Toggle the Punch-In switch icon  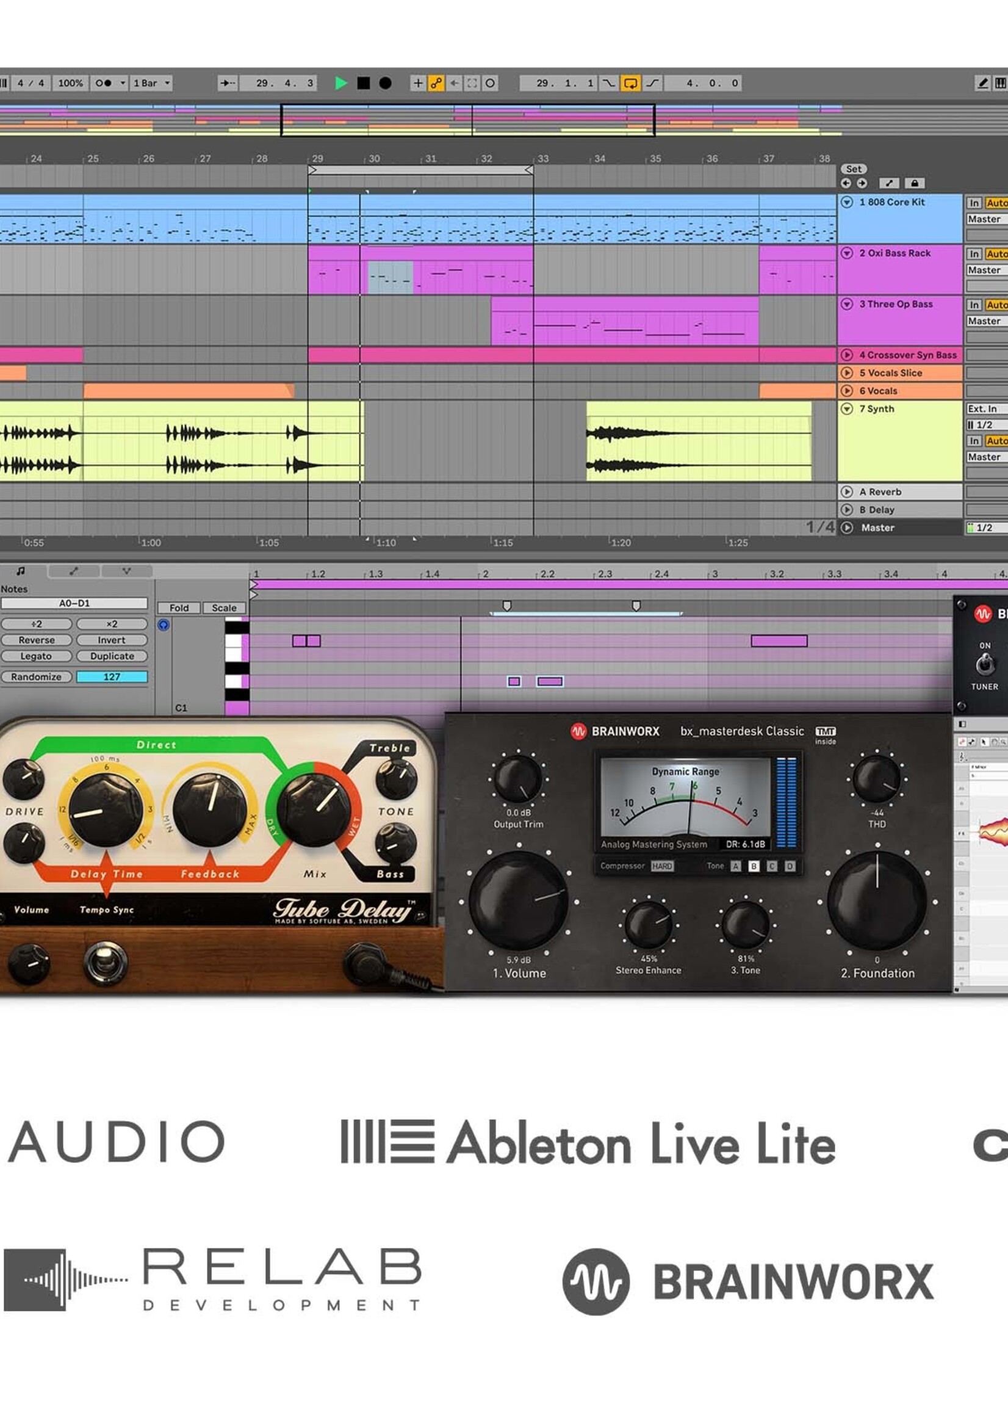click(610, 82)
